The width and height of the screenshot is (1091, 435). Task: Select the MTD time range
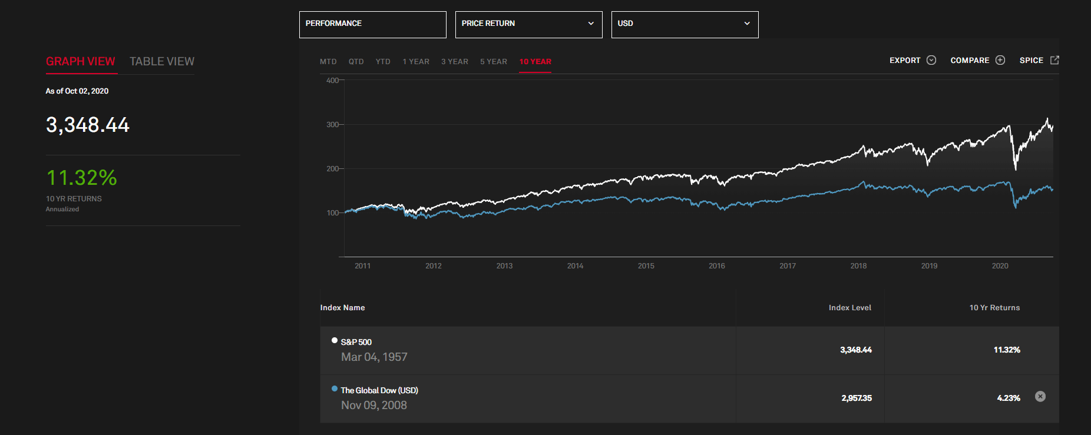click(x=328, y=62)
